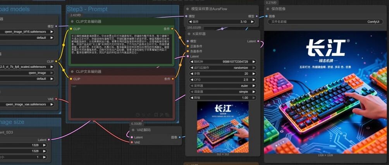Click the 步数 20 value field

pyautogui.click(x=222, y=74)
